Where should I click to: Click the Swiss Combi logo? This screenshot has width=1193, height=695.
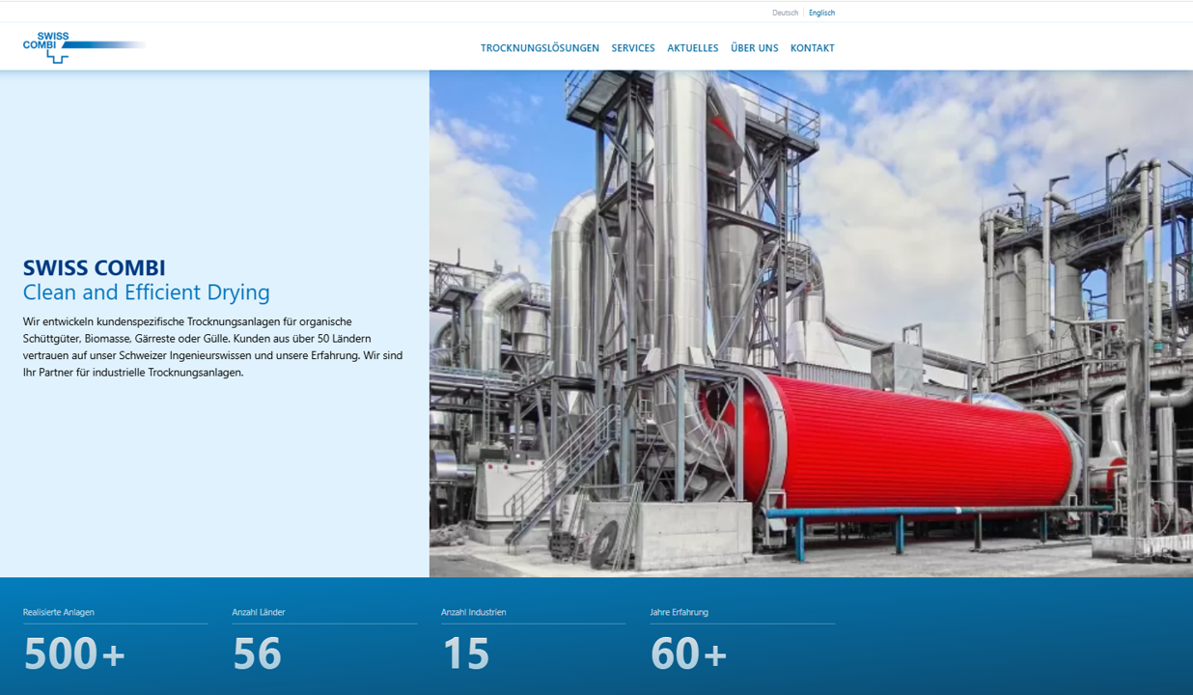83,46
